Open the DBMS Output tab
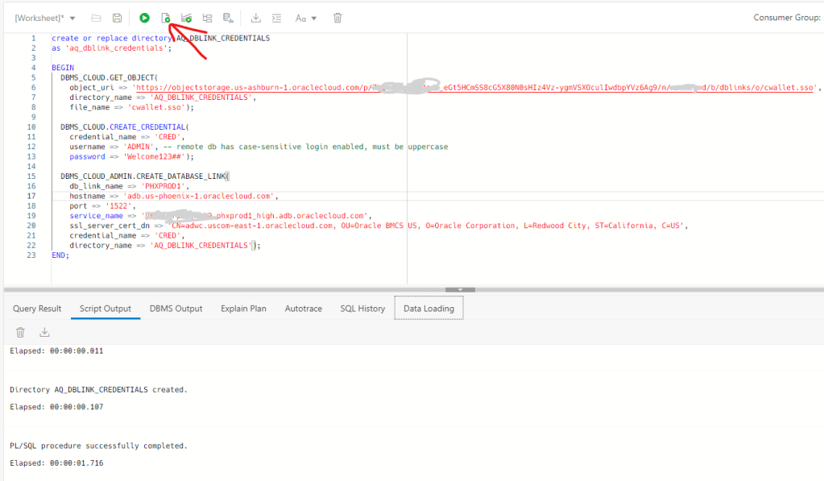This screenshot has height=481, width=824. [176, 309]
